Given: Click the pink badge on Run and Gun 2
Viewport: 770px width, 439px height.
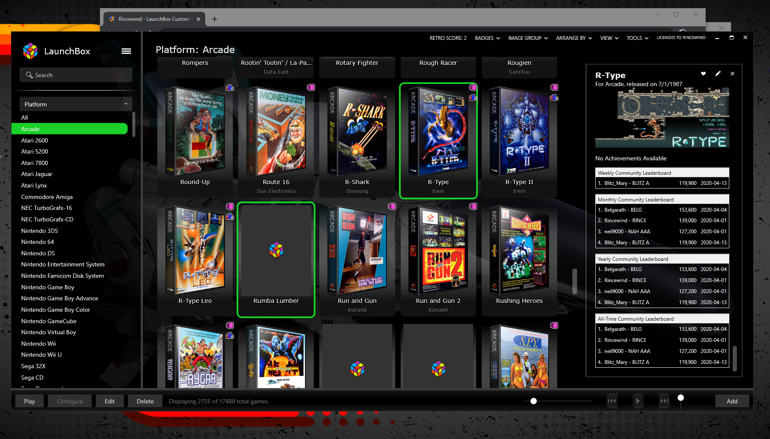Looking at the screenshot, I should click(x=473, y=206).
